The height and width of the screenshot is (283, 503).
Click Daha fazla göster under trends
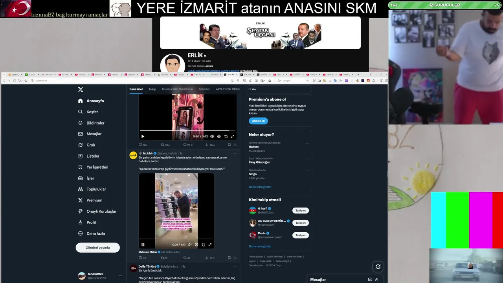click(x=260, y=187)
